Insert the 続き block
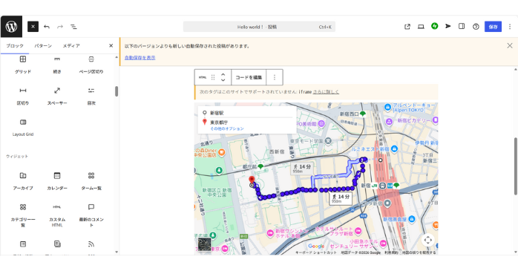The height and width of the screenshot is (271, 518). (x=57, y=65)
